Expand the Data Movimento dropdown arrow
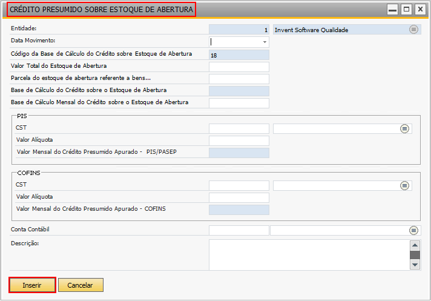 tap(265, 42)
